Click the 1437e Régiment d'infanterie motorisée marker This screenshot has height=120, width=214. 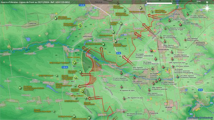121,73
